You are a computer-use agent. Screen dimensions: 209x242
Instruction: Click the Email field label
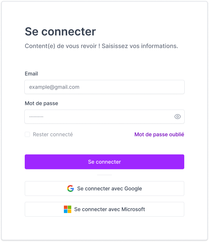pos(31,74)
